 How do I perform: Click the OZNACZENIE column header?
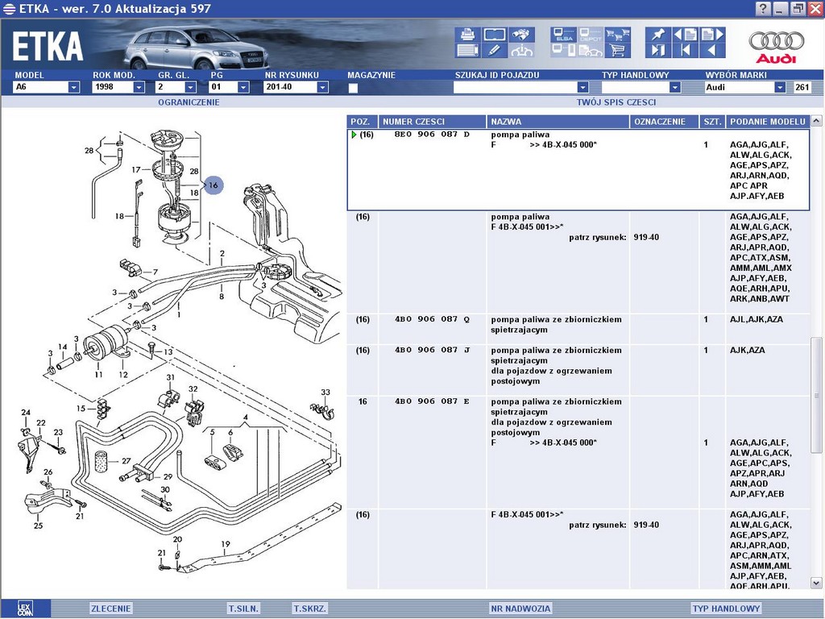665,122
